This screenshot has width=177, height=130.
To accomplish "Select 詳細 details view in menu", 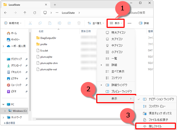I will [116, 65].
